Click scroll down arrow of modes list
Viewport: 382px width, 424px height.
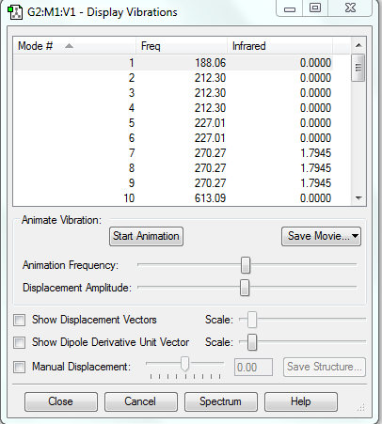point(358,198)
